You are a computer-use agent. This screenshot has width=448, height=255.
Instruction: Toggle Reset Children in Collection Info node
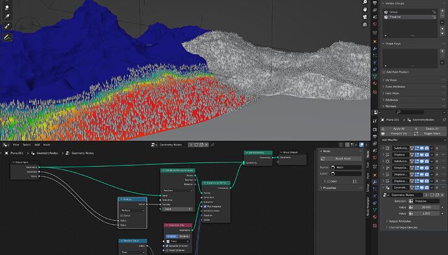tap(167, 250)
